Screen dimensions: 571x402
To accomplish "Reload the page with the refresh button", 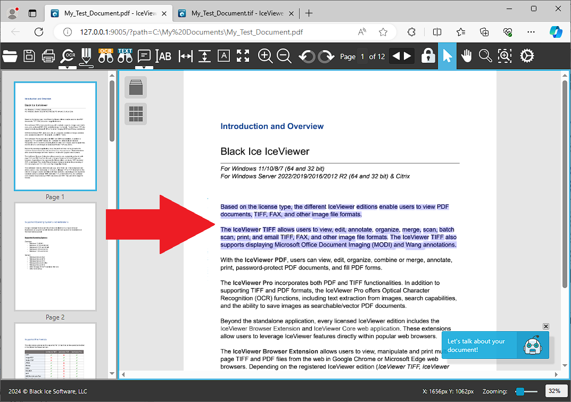I will coord(39,32).
